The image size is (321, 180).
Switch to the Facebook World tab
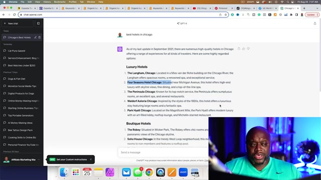tap(267, 8)
